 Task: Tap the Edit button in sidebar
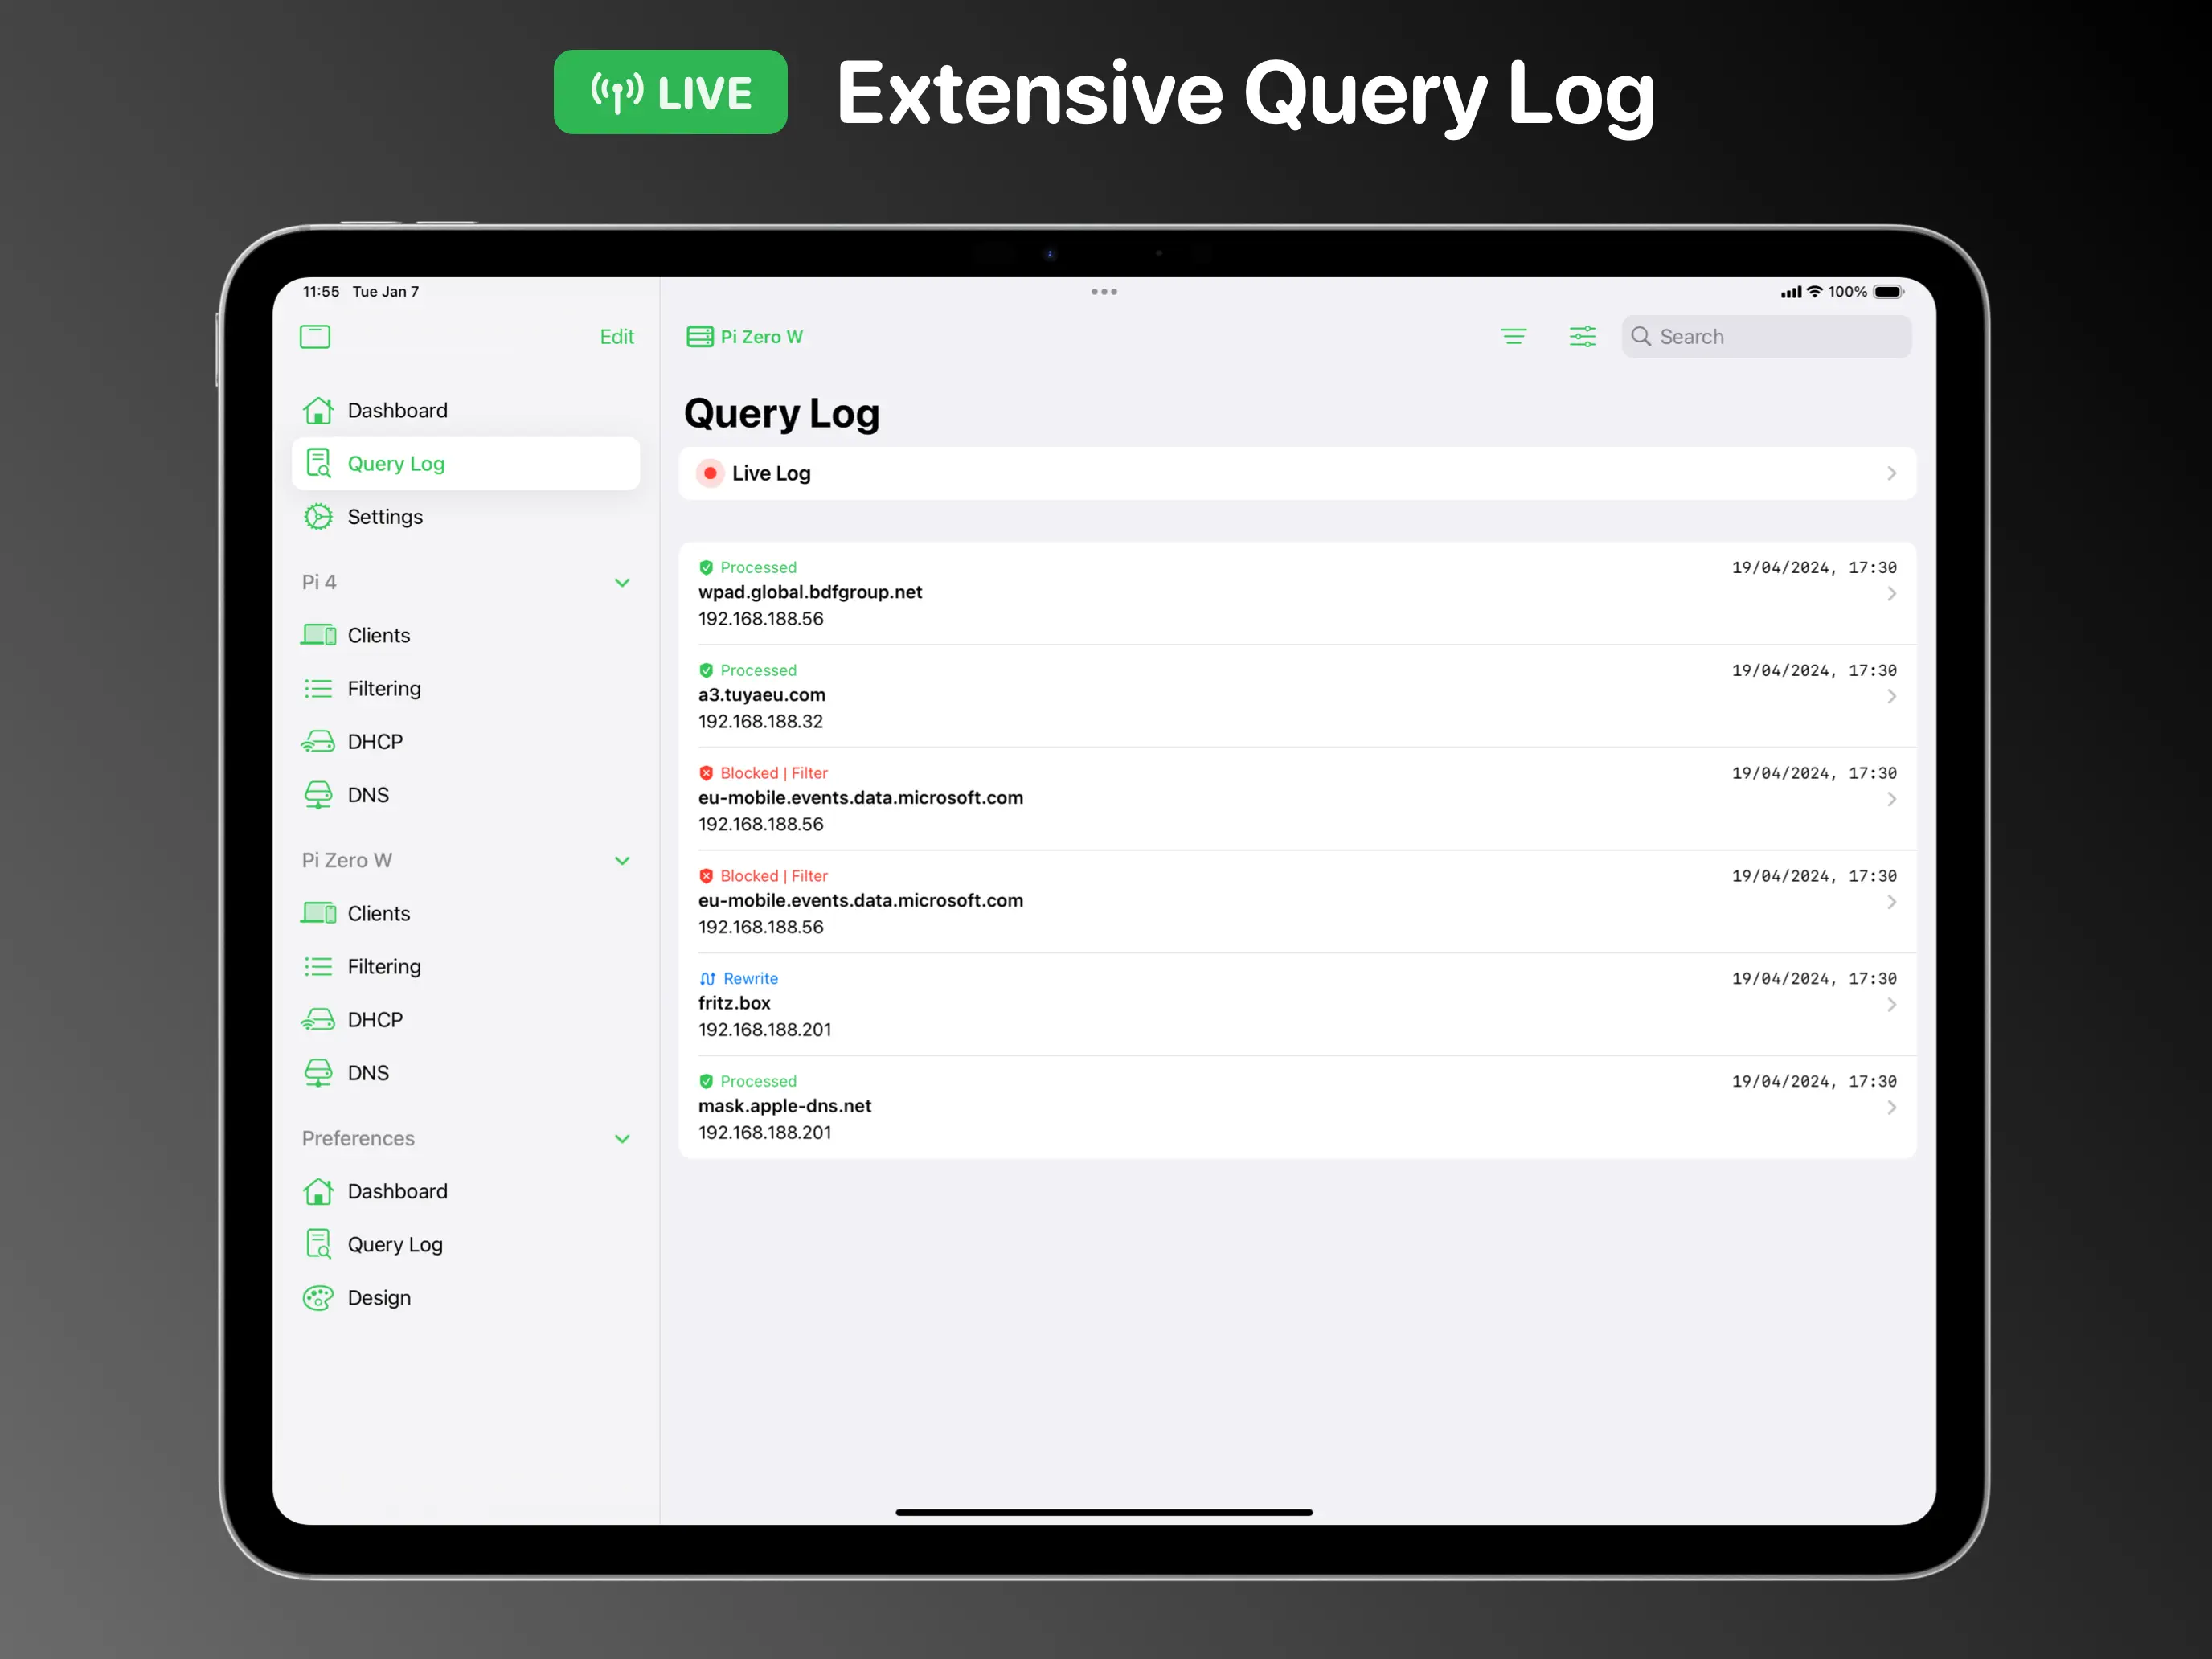tap(616, 337)
